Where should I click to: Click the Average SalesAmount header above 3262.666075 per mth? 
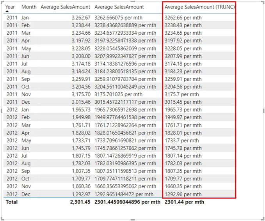119,7
